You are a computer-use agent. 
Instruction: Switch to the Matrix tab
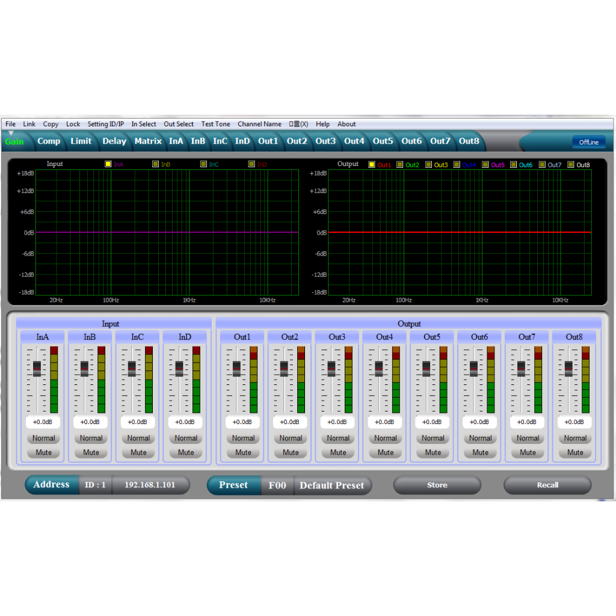(x=148, y=141)
